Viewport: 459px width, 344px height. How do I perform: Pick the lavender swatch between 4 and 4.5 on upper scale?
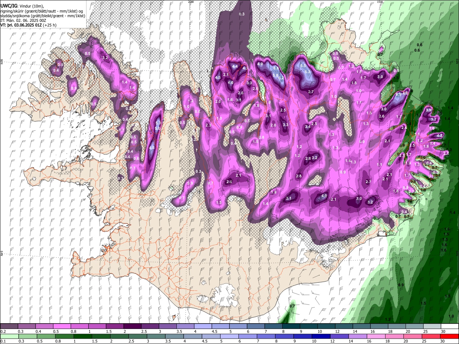(x=203, y=326)
